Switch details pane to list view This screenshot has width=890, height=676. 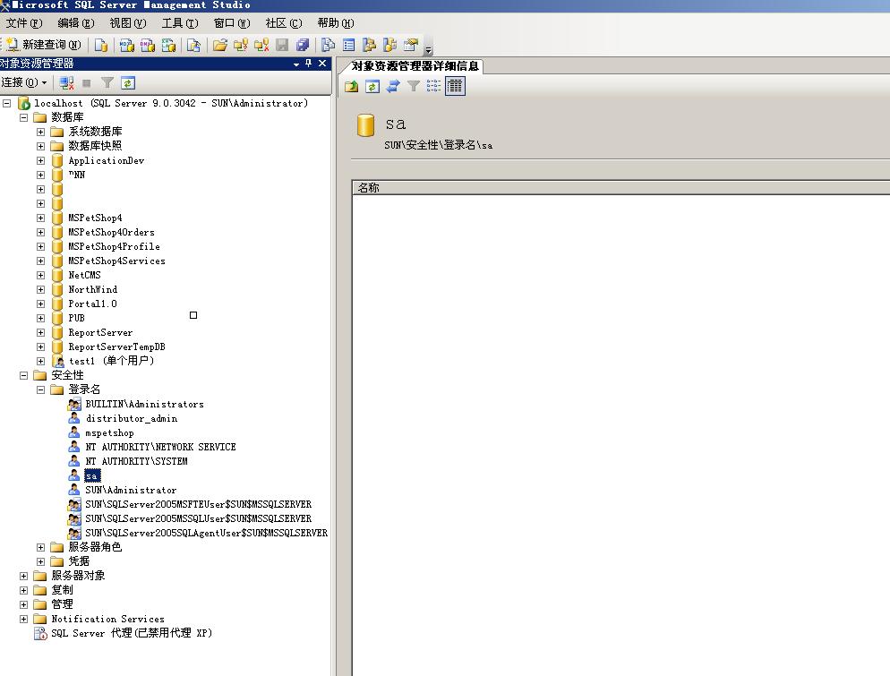[434, 86]
